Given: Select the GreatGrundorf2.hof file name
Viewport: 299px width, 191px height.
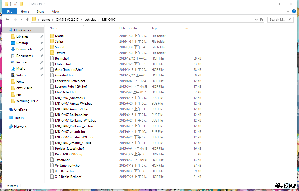Looking at the screenshot, I should pos(69,70).
